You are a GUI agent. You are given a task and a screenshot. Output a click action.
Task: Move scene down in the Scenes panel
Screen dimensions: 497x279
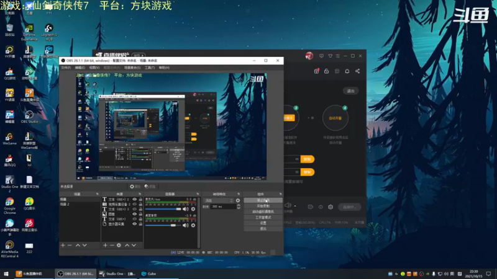coord(84,245)
